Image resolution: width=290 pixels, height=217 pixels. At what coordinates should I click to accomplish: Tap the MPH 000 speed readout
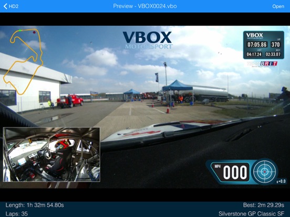(x=231, y=172)
